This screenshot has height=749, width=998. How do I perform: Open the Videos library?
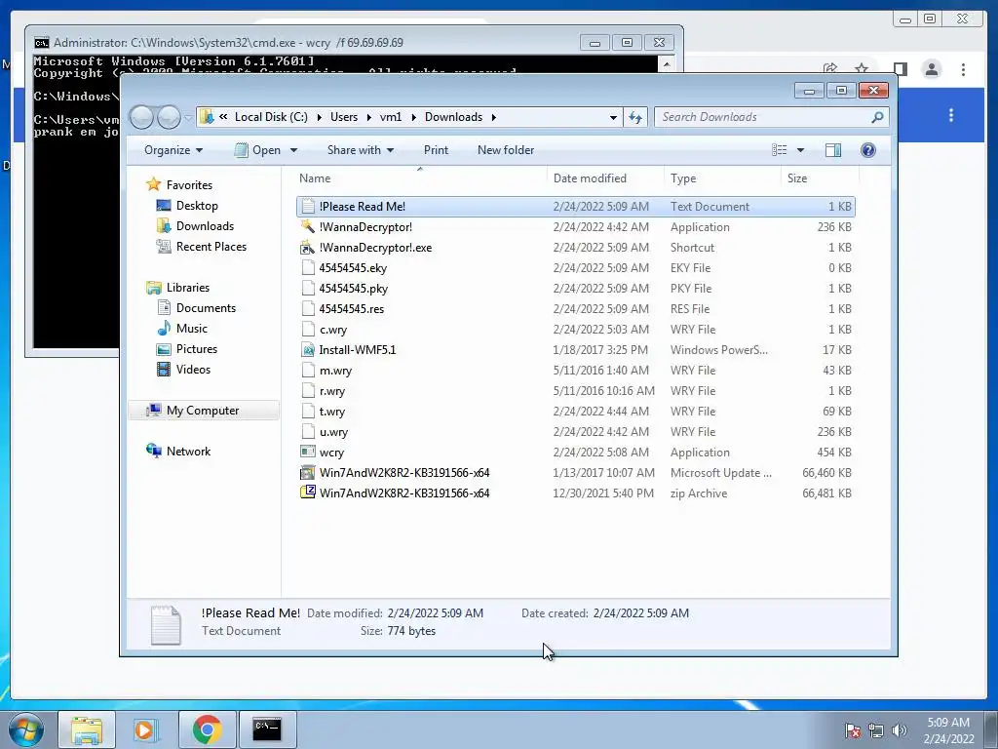193,370
